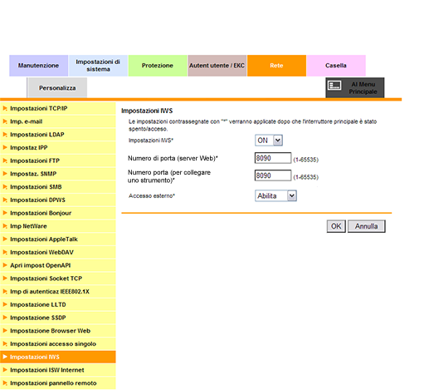
Task: Select Impostazioni SMB entry
Action: (x=58, y=187)
